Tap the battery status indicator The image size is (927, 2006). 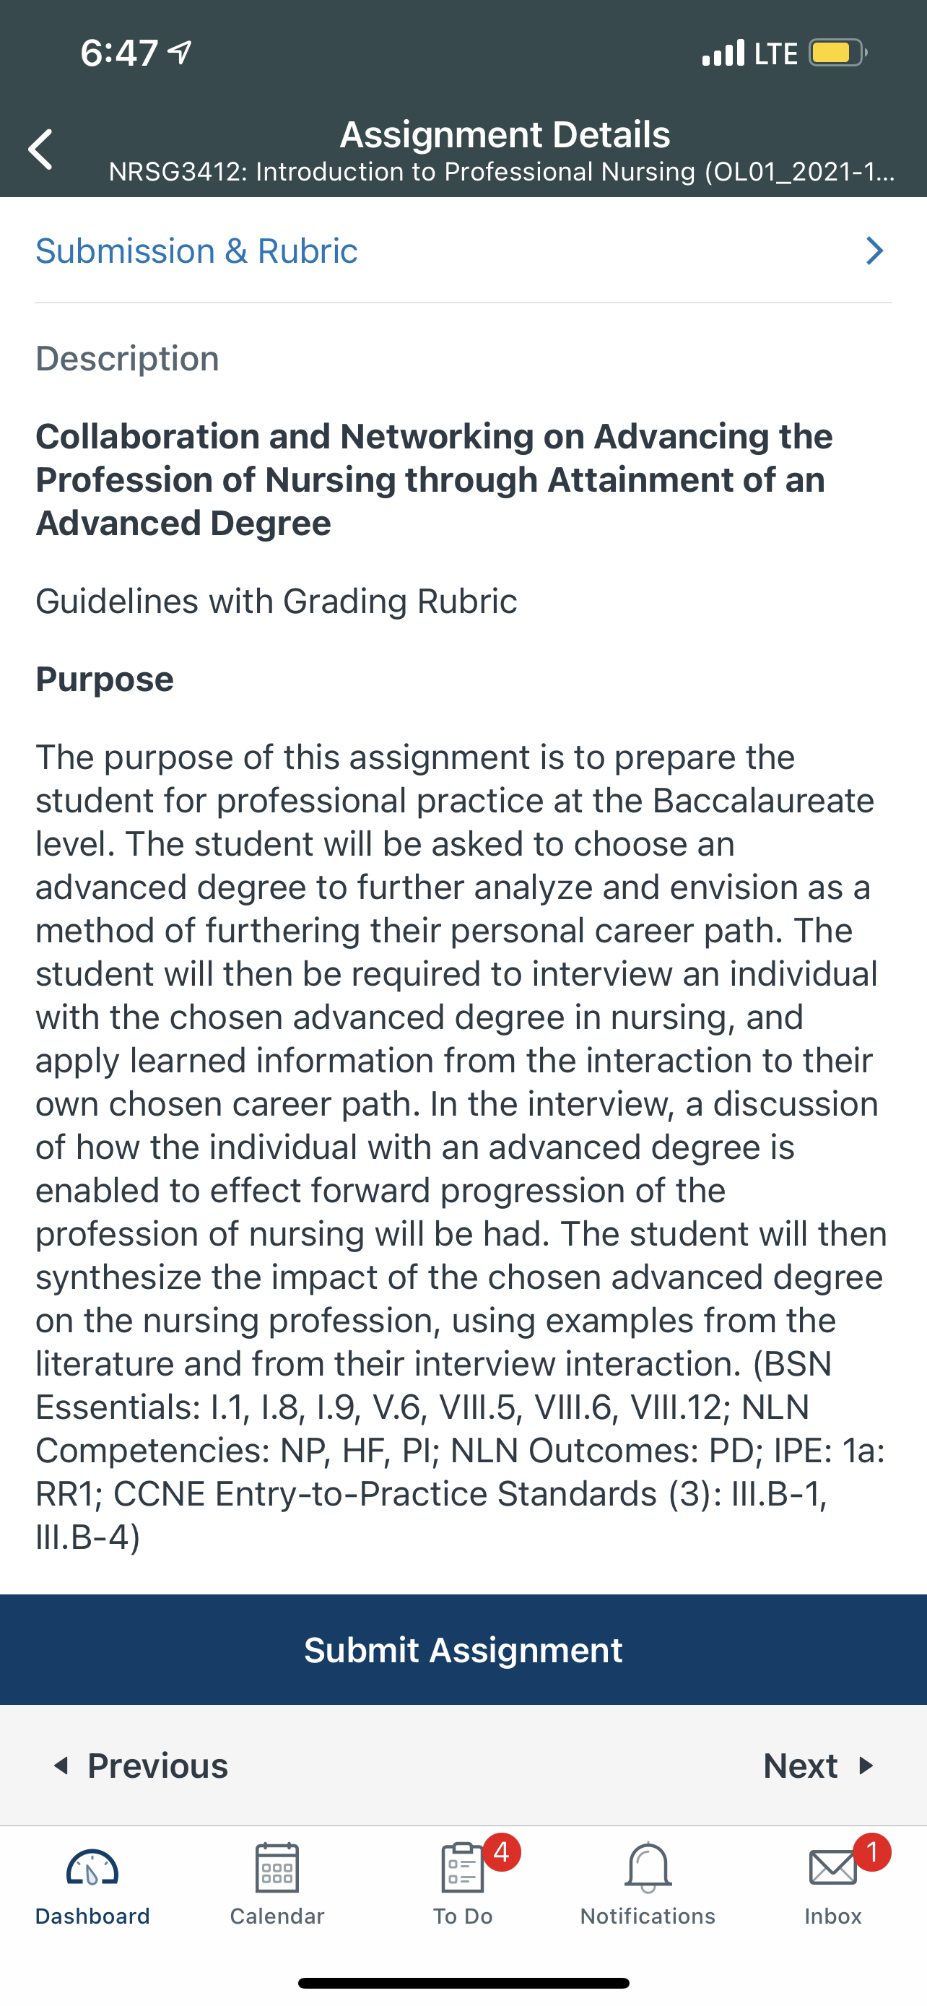tap(838, 53)
